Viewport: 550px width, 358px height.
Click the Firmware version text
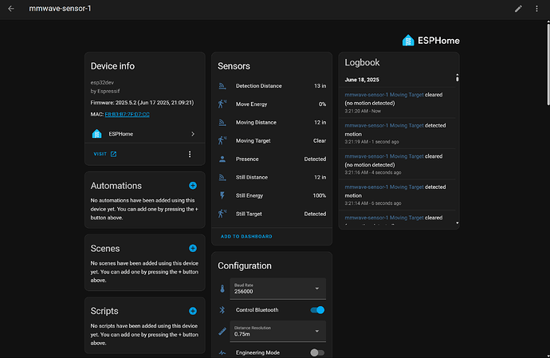coord(142,103)
